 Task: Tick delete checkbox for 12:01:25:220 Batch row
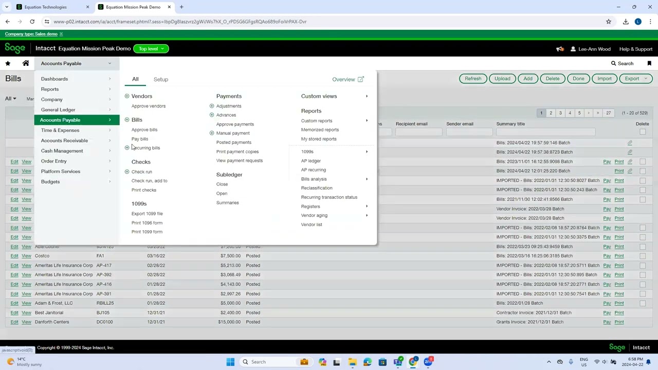coord(643,171)
